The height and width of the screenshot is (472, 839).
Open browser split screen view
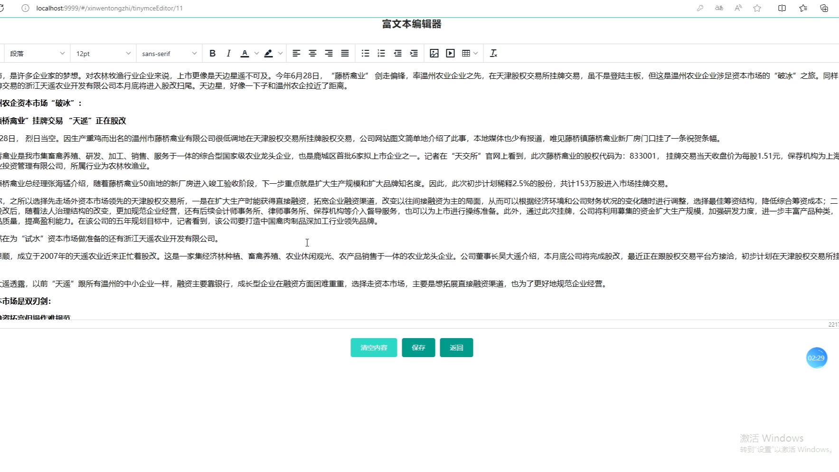(x=782, y=8)
